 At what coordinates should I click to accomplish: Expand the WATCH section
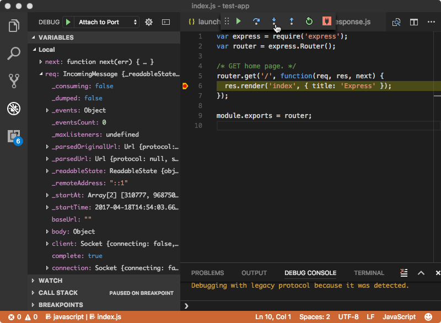pyautogui.click(x=104, y=281)
